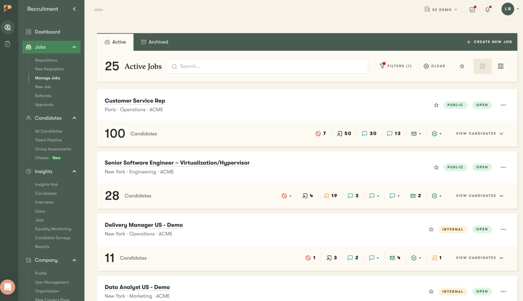Screen dimensions: 523x301
Task: Open notifications via the bell icon
Action: [488, 10]
